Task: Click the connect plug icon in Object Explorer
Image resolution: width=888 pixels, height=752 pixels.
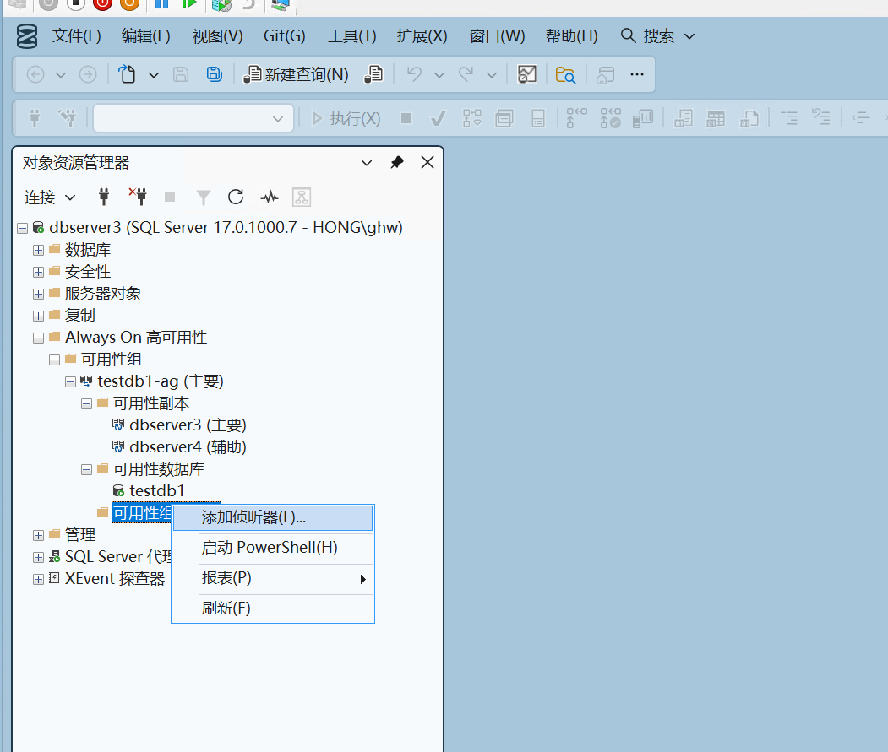Action: coord(104,197)
